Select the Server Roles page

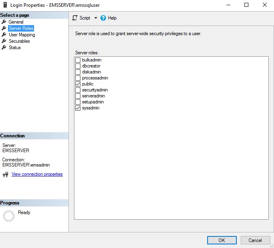[x=21, y=28]
